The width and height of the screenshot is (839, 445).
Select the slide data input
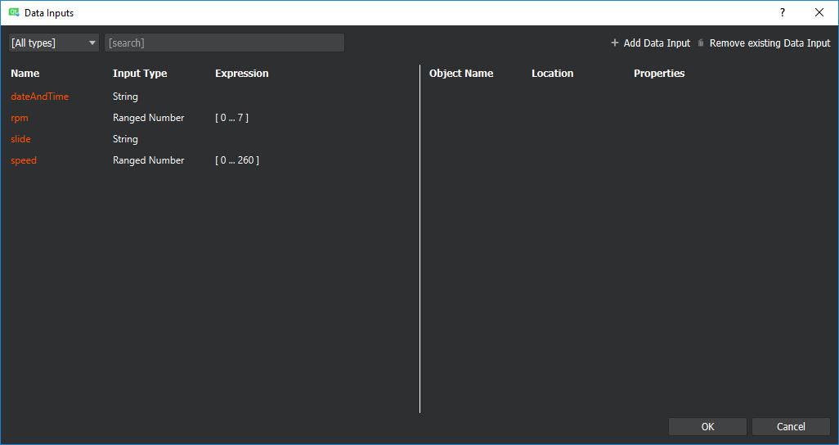pyautogui.click(x=20, y=139)
